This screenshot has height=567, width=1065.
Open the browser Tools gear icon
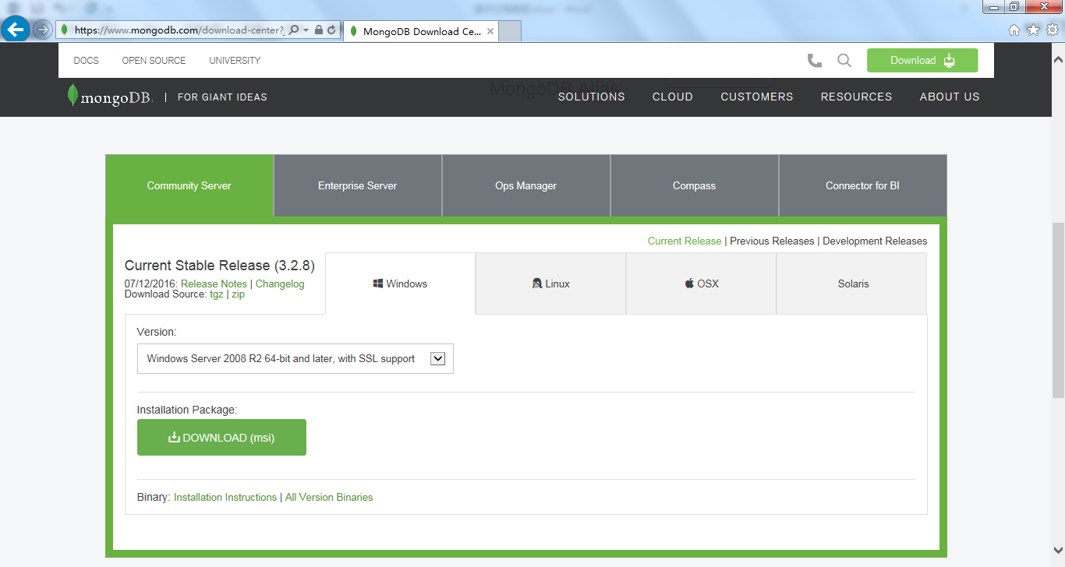1052,30
